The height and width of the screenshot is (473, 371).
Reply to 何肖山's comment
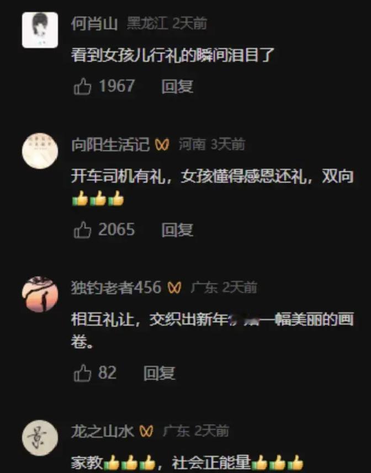pos(177,87)
